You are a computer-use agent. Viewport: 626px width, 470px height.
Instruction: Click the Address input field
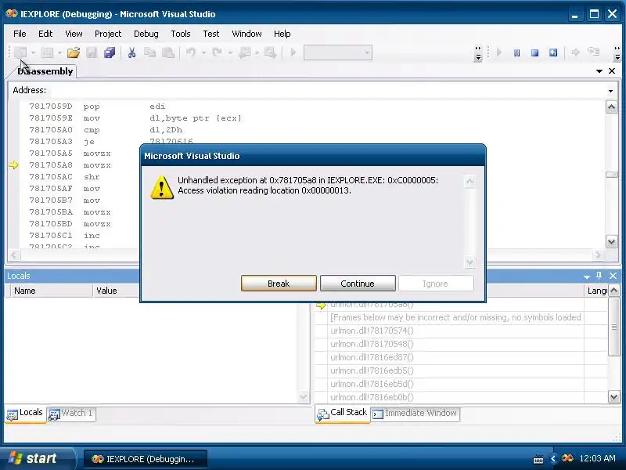tap(327, 90)
